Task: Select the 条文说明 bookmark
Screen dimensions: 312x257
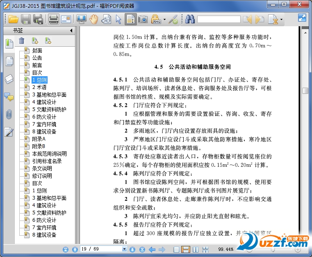Action: (x=42, y=168)
